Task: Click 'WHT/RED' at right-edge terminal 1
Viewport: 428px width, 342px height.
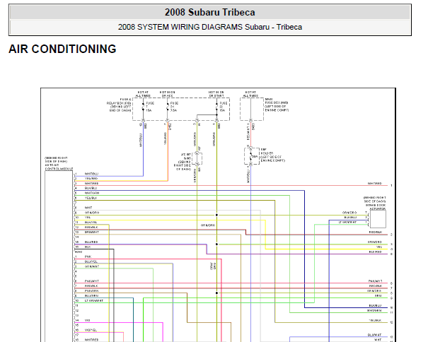Action: click(375, 184)
